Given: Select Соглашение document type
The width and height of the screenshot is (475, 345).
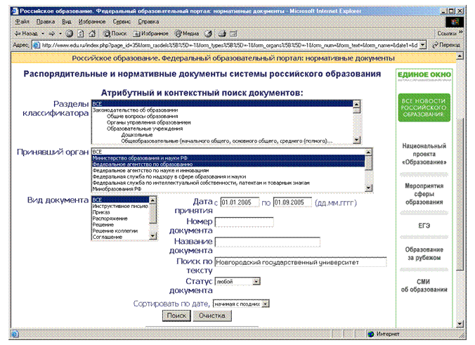Looking at the screenshot, I should point(121,237).
